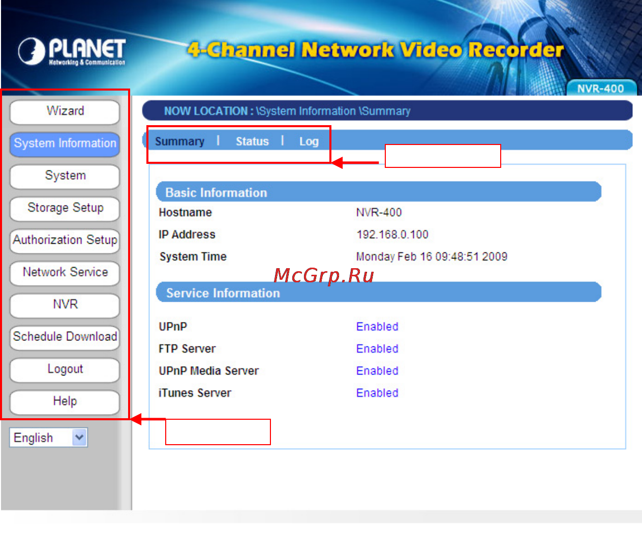Click UPnP Media Server Enabled link
This screenshot has width=642, height=550.
377,371
